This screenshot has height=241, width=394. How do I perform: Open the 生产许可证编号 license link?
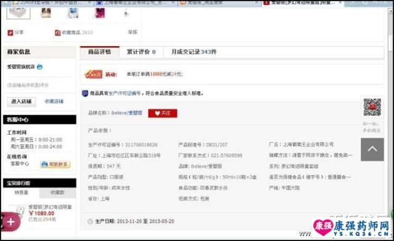pos(124,93)
